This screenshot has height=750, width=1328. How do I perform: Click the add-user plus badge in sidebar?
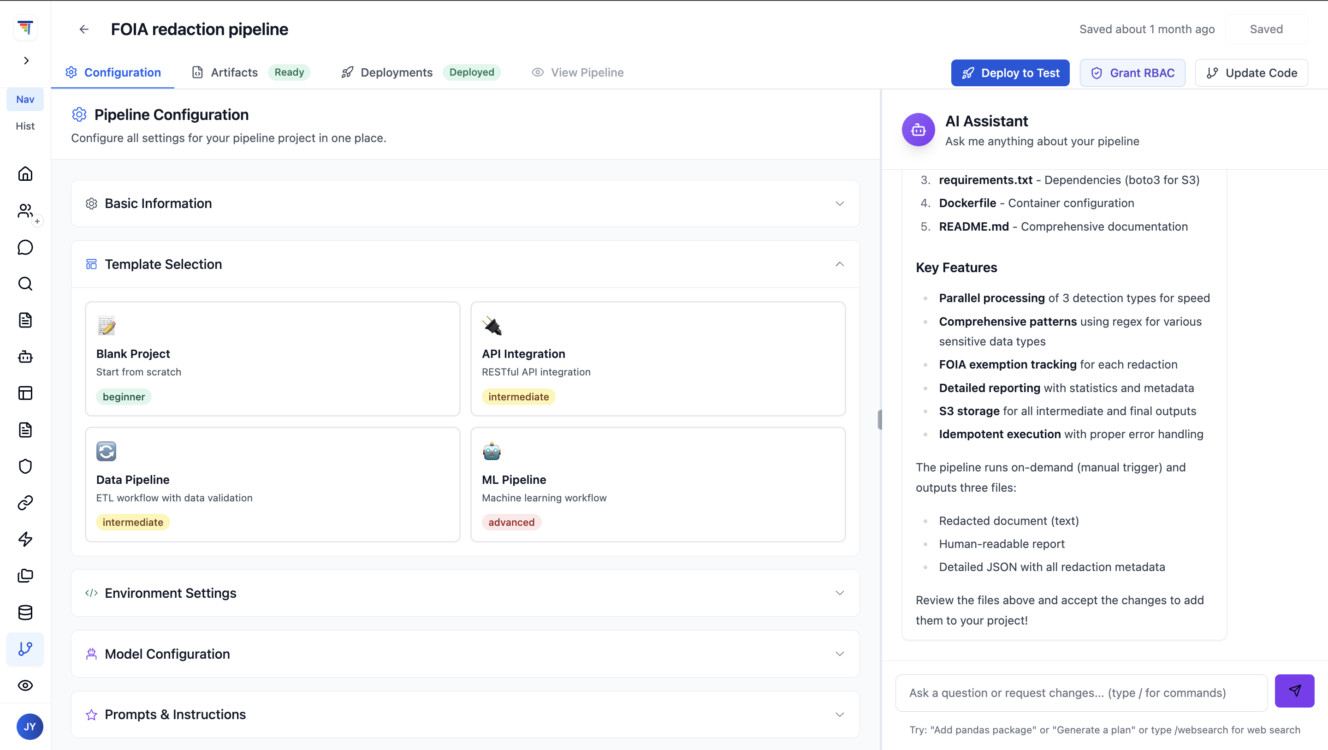pos(37,221)
